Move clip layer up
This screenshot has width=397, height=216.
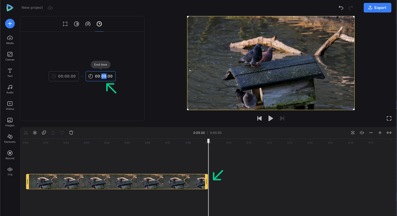coord(53,133)
